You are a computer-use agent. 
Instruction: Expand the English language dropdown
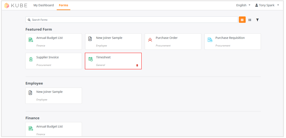click(x=243, y=5)
